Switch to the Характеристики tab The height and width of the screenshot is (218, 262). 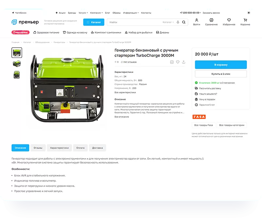pos(59,148)
